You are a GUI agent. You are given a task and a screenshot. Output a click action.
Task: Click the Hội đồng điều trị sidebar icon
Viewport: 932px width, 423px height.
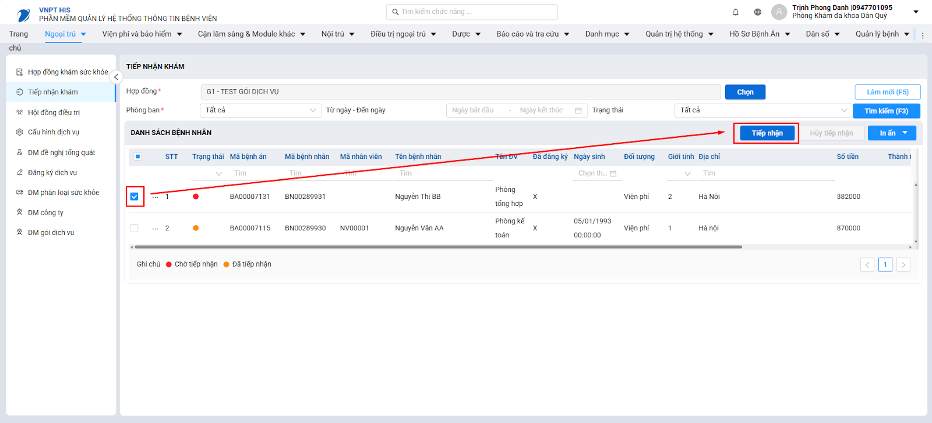point(19,112)
